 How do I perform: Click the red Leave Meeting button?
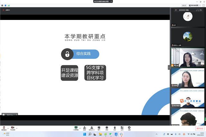(x=200, y=128)
